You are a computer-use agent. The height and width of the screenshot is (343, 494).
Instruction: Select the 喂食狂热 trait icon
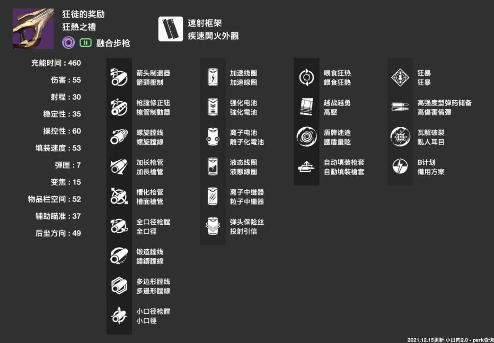(x=306, y=78)
